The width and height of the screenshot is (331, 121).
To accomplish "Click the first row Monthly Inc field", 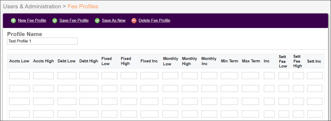I will 209,76.
